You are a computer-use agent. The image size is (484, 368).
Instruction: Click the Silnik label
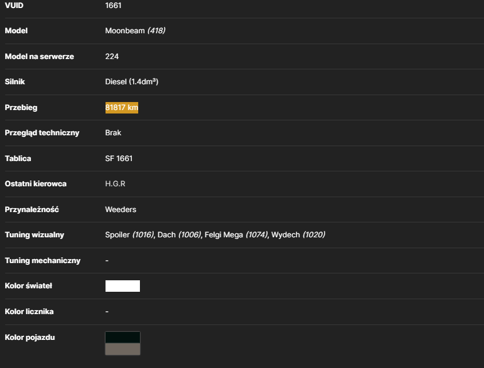click(x=14, y=82)
